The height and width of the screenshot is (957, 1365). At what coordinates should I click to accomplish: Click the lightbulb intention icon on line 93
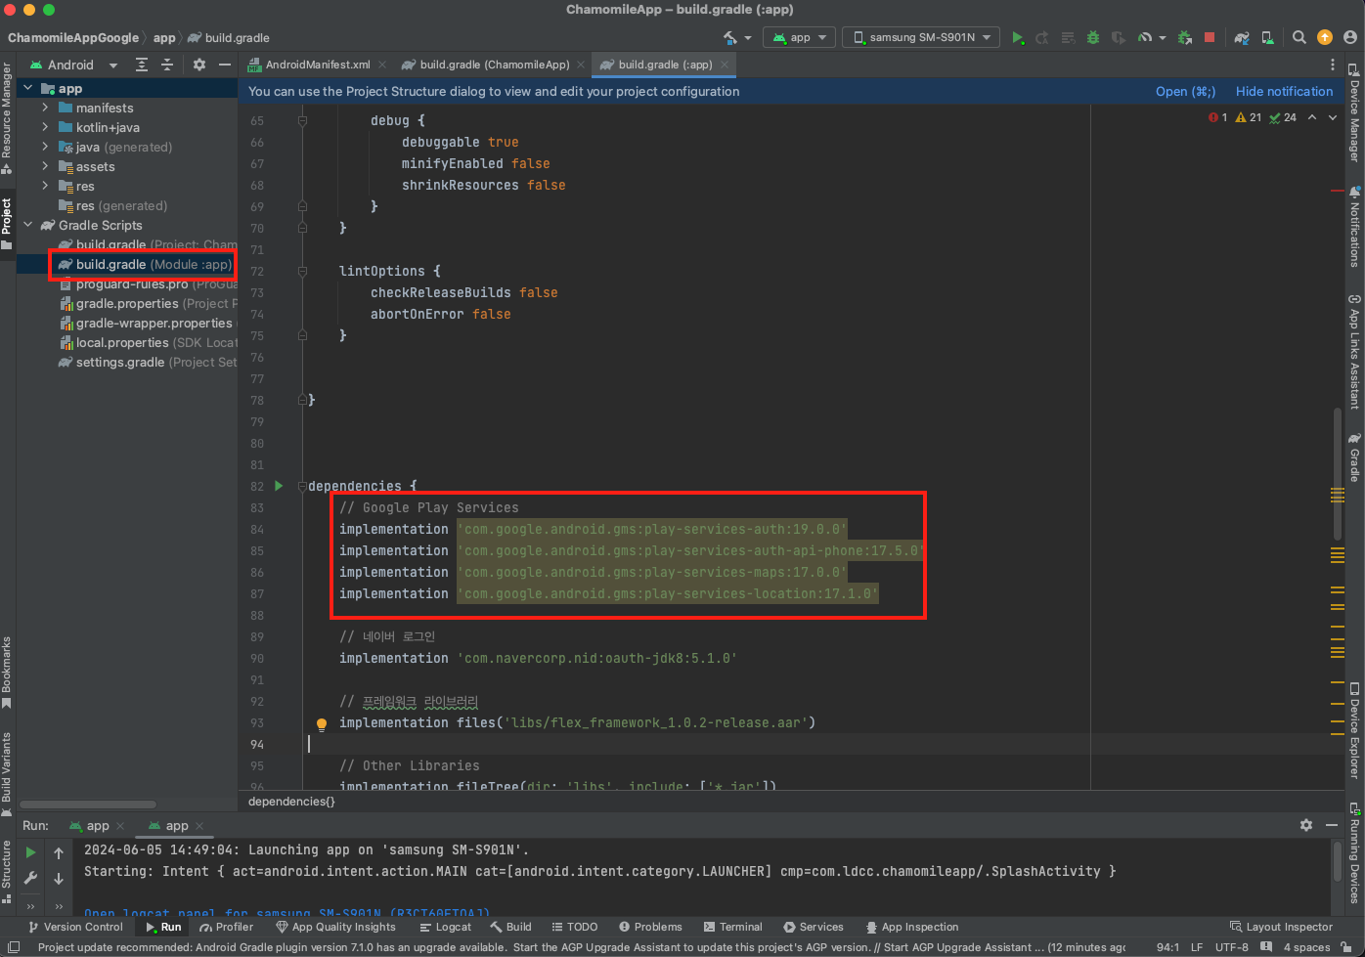pos(321,724)
